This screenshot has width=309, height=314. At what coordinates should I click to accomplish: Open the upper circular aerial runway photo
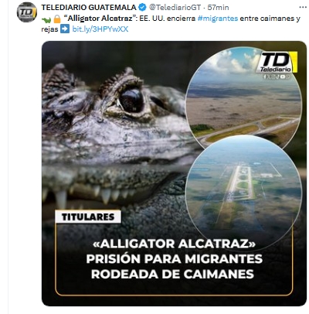coord(243,98)
